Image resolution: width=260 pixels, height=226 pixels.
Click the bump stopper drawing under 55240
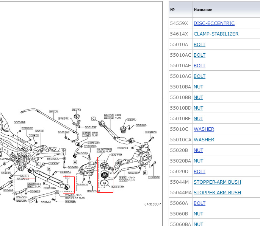pyautogui.click(x=123, y=130)
